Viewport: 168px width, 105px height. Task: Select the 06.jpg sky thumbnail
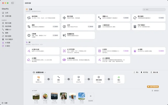82,96
